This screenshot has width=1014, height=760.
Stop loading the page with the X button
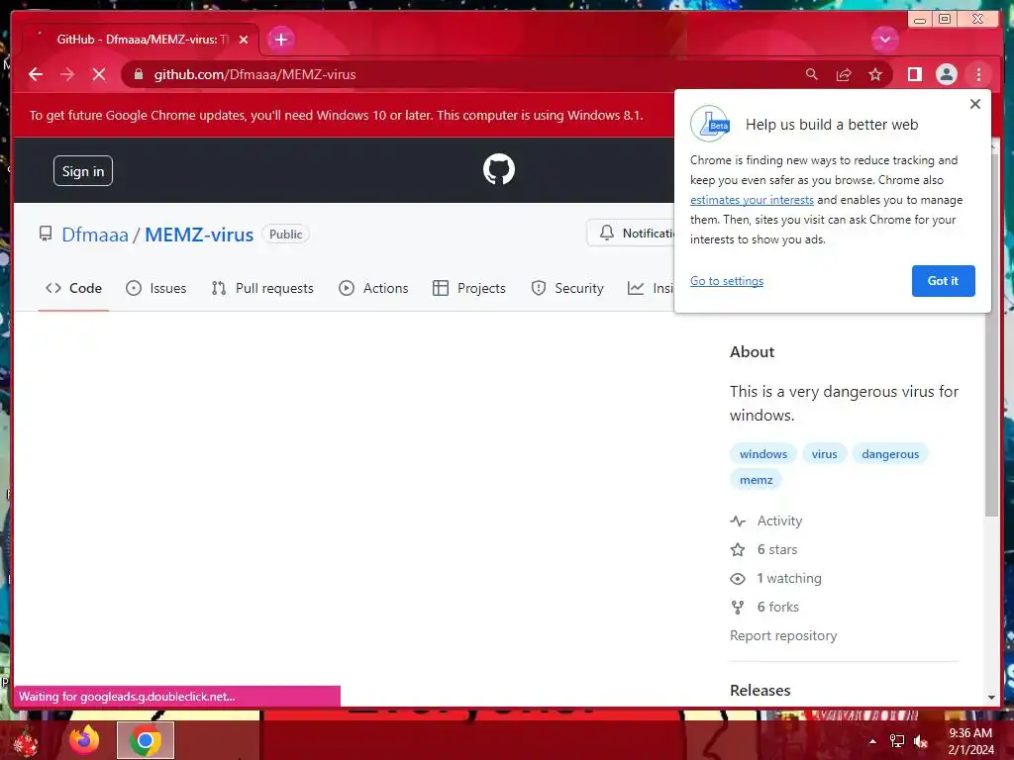coord(99,74)
